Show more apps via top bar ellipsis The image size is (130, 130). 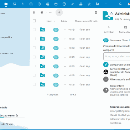click(106, 4)
